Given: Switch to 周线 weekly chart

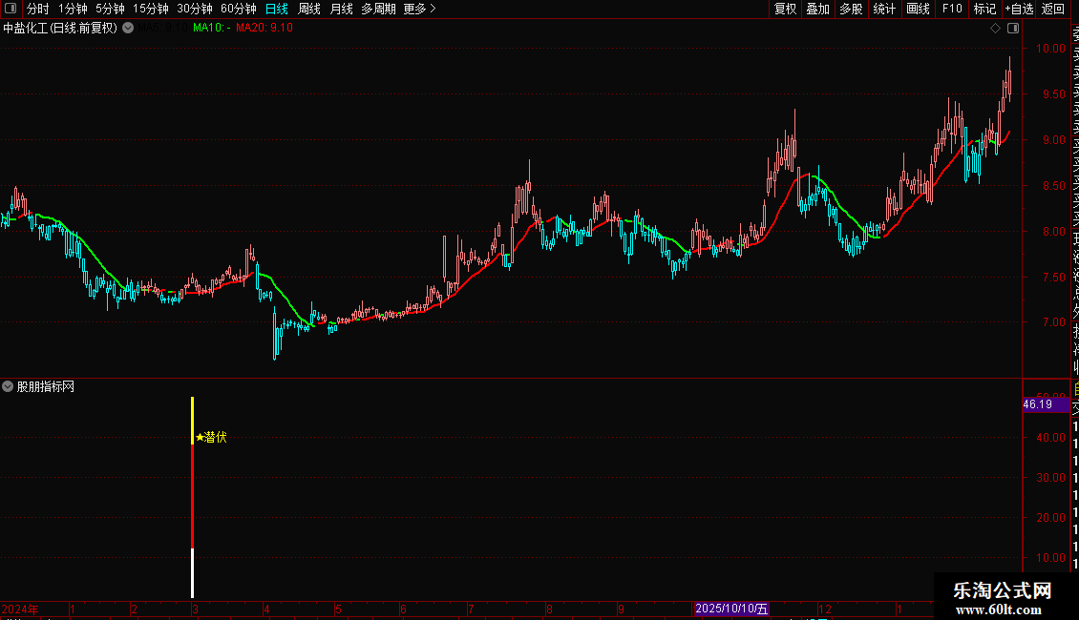Looking at the screenshot, I should point(309,9).
